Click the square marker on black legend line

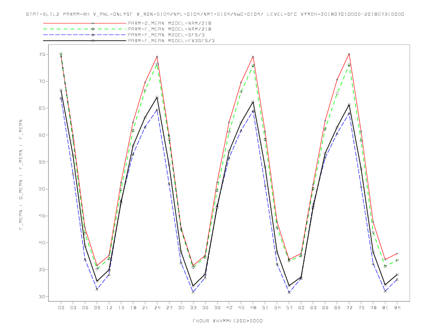click(93, 41)
